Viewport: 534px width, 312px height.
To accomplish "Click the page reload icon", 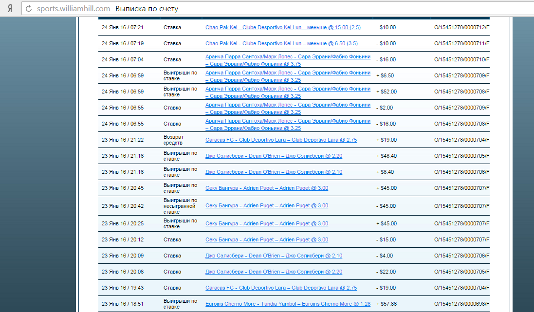I will pos(29,9).
